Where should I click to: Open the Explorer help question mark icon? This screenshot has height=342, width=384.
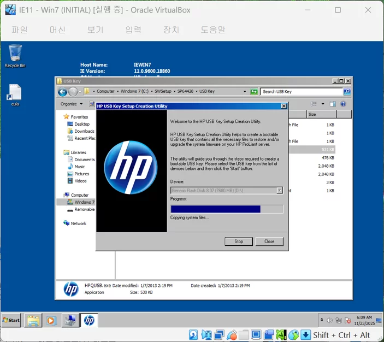point(343,104)
